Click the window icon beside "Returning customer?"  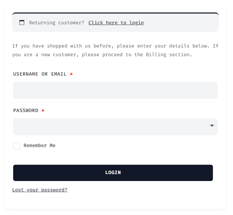click(22, 23)
